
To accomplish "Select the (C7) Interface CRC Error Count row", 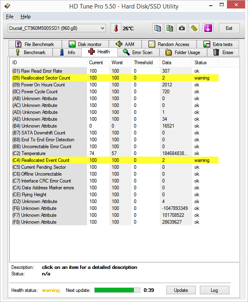I will tap(115, 181).
